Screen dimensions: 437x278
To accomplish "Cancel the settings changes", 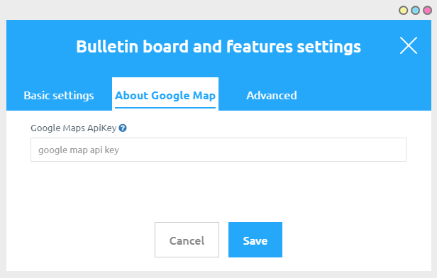I will [x=187, y=240].
